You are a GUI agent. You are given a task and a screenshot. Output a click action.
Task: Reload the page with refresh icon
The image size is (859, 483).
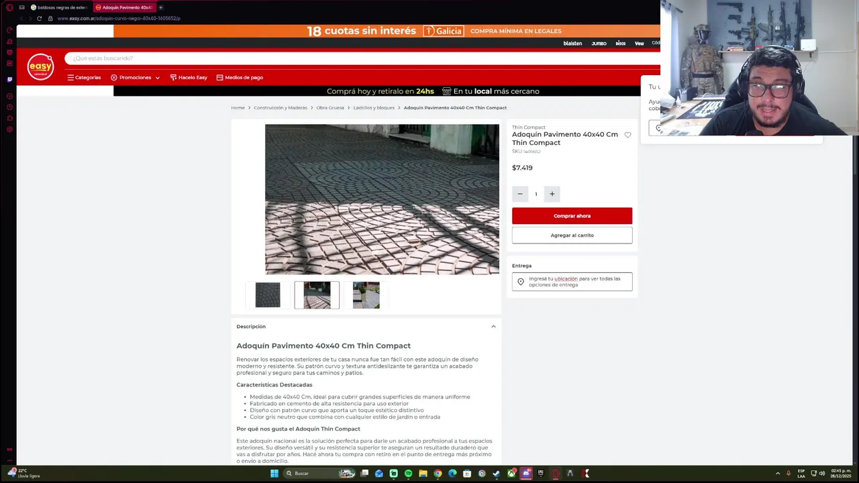coord(39,18)
